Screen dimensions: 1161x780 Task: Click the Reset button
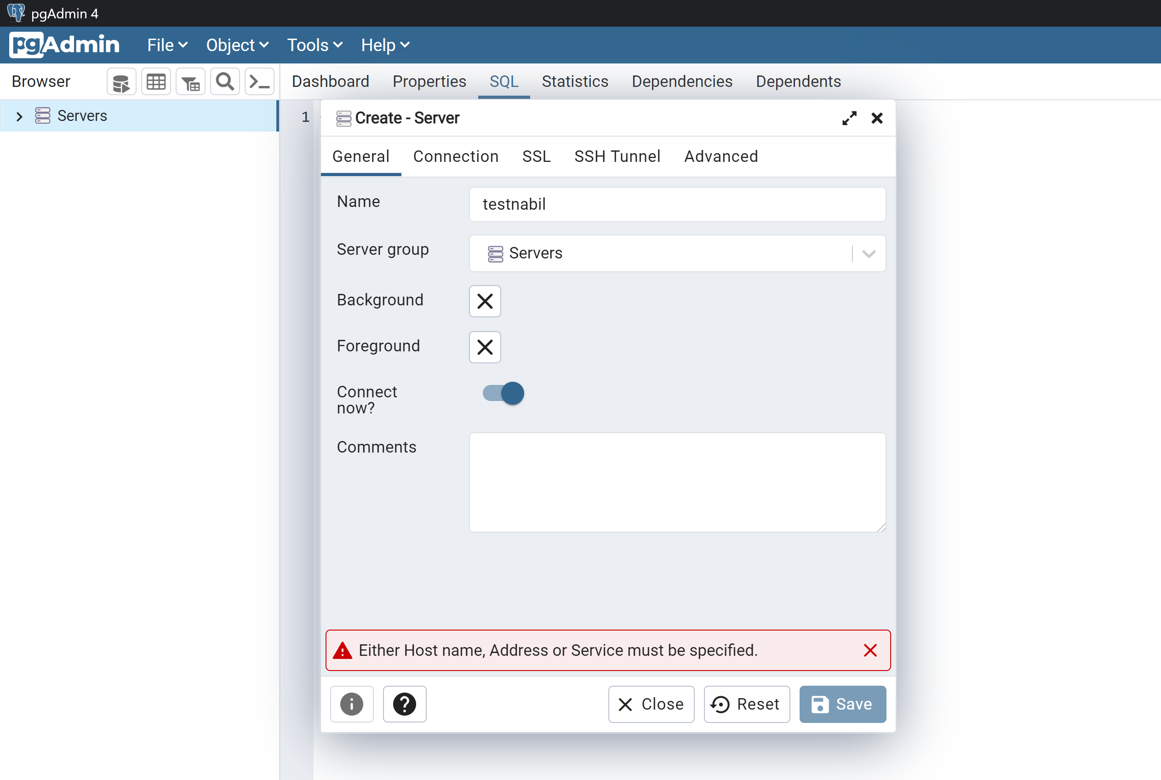pyautogui.click(x=747, y=704)
